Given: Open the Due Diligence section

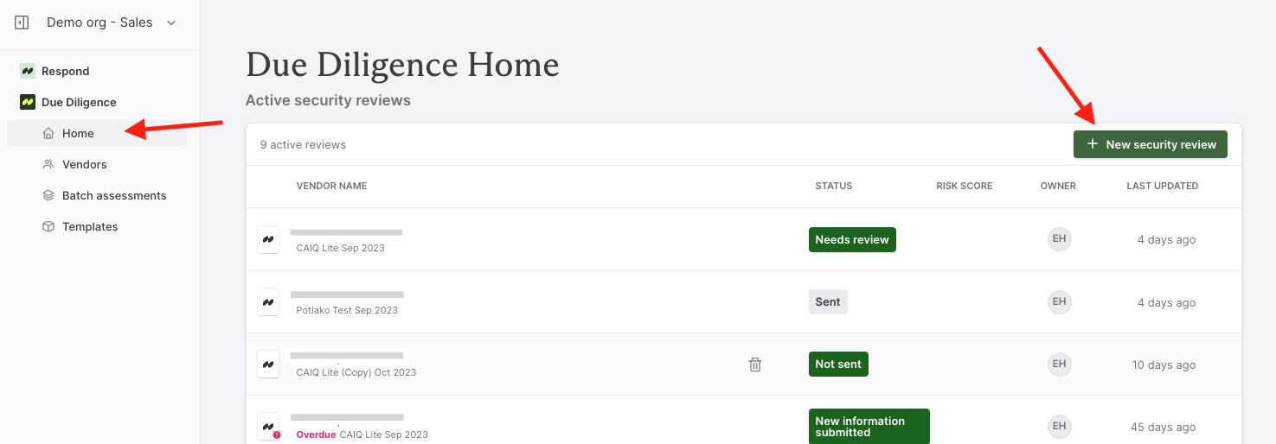Looking at the screenshot, I should coord(79,102).
